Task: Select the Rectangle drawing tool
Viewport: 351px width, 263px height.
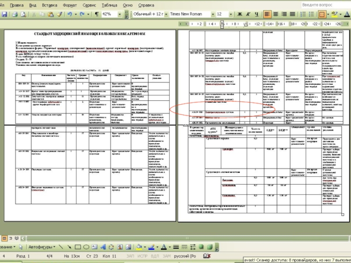Action: 78,247
